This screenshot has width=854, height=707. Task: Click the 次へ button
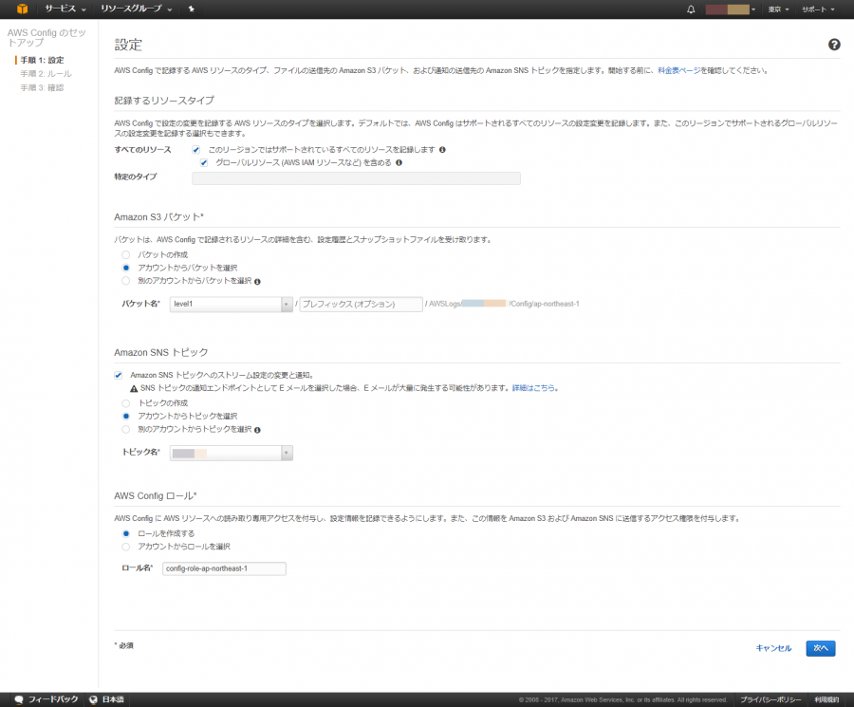[x=821, y=648]
